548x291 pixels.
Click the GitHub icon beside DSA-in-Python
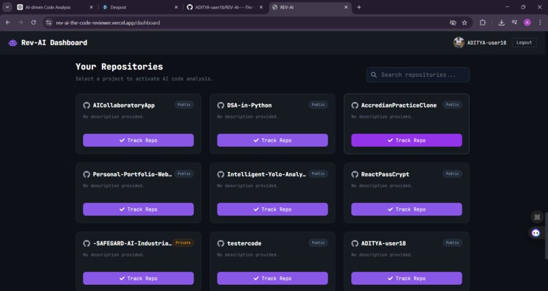point(220,105)
